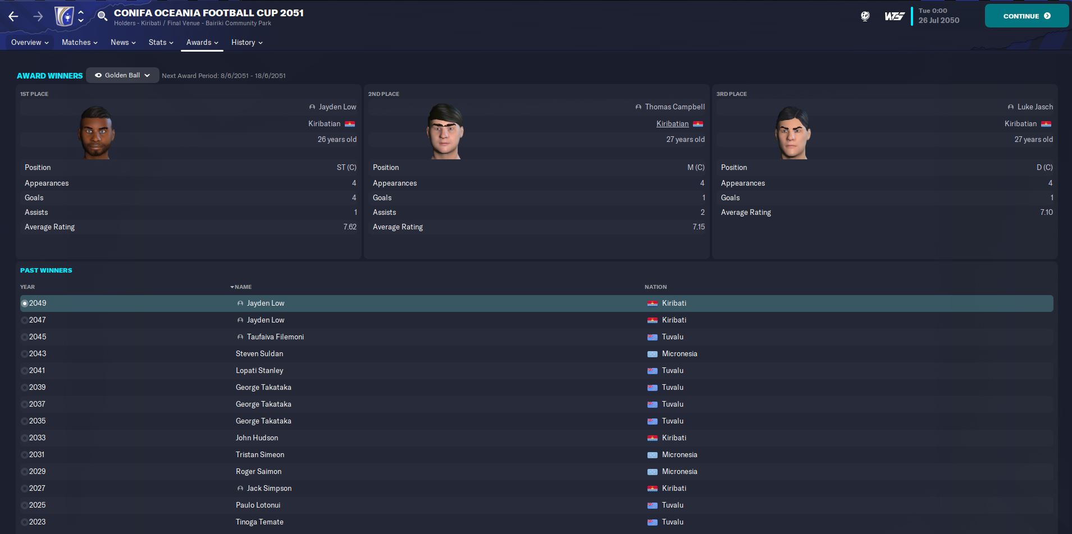This screenshot has width=1072, height=534.
Task: Open the Golden Ball award dropdown
Action: pyautogui.click(x=122, y=75)
